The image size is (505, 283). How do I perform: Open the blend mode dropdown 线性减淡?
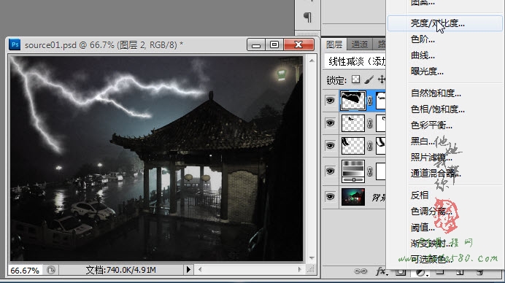click(355, 61)
